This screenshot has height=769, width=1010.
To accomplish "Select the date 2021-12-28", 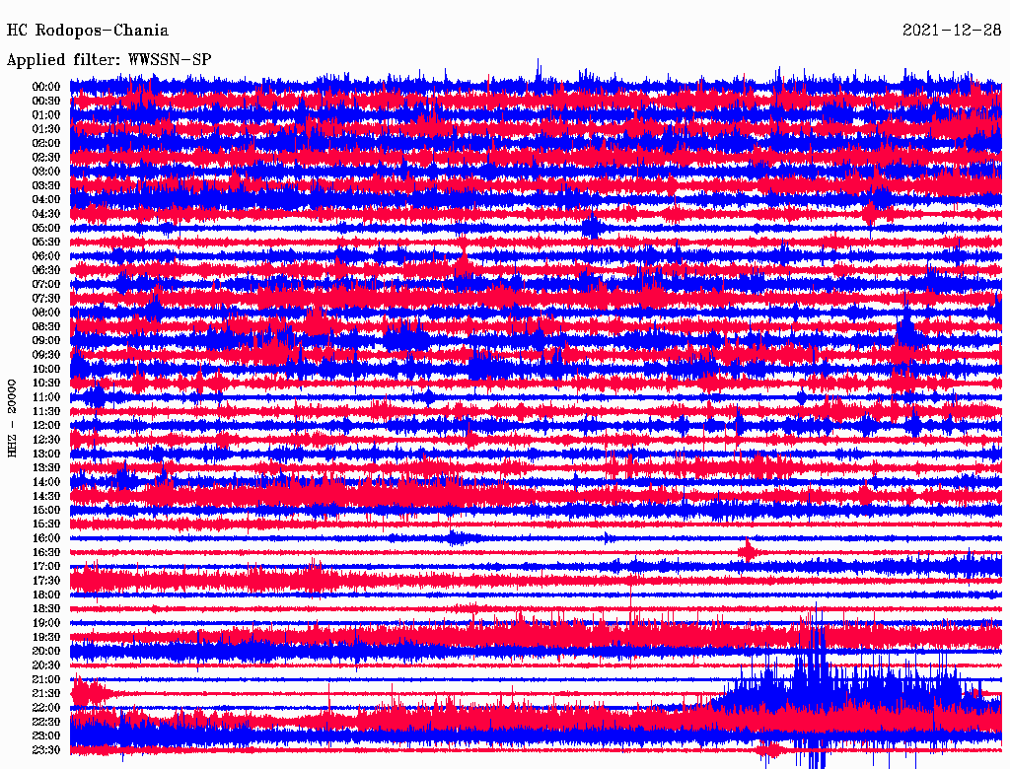I will point(952,31).
